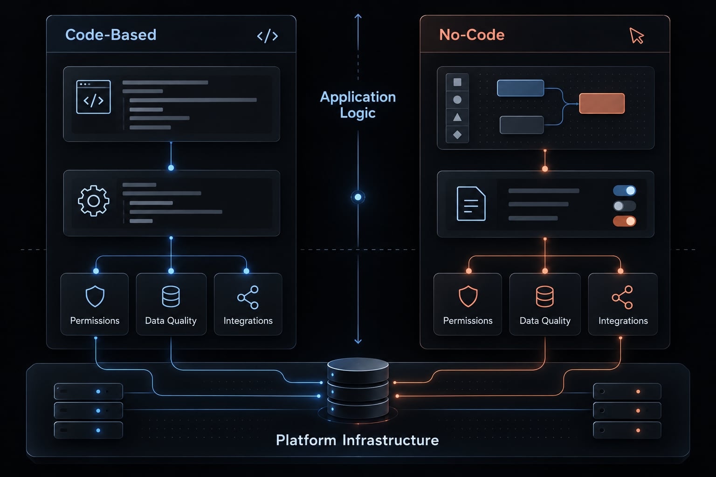Select the square shape in No-Code palette
The image size is (716, 477).
coord(457,82)
